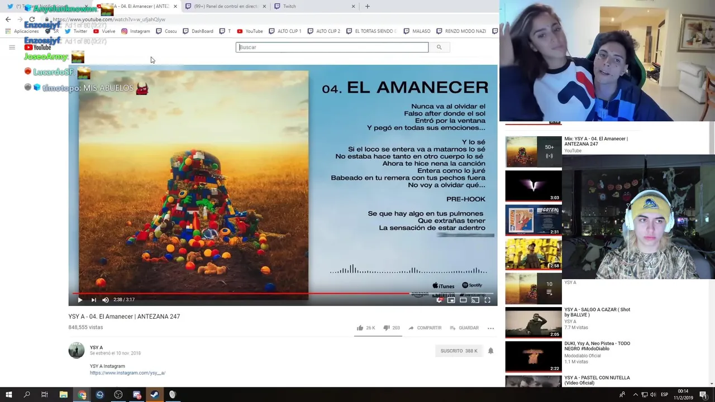
Task: Open ALTO CLIP 2 bookmark
Action: pyautogui.click(x=323, y=31)
